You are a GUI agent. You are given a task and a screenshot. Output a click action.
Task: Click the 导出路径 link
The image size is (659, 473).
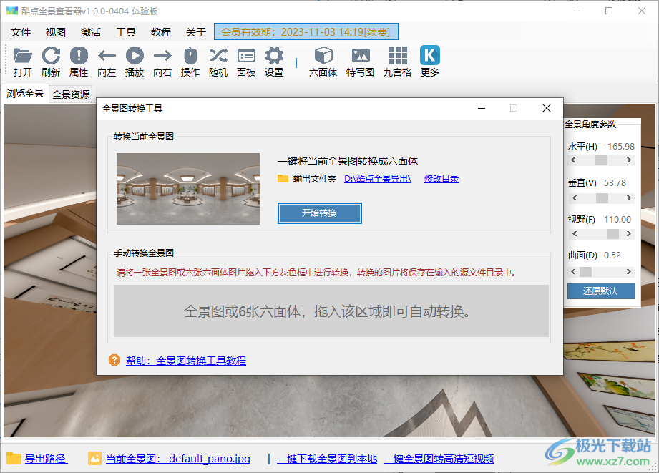pyautogui.click(x=46, y=458)
